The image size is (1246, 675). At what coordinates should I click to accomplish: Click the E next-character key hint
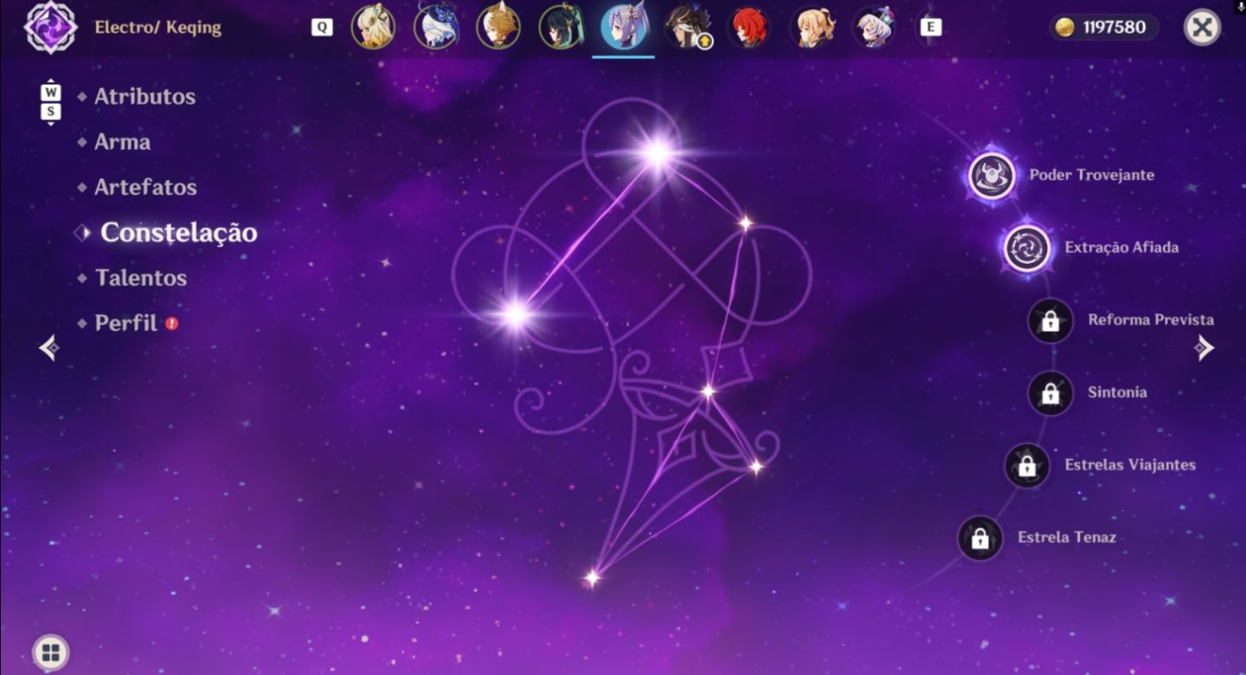click(931, 27)
